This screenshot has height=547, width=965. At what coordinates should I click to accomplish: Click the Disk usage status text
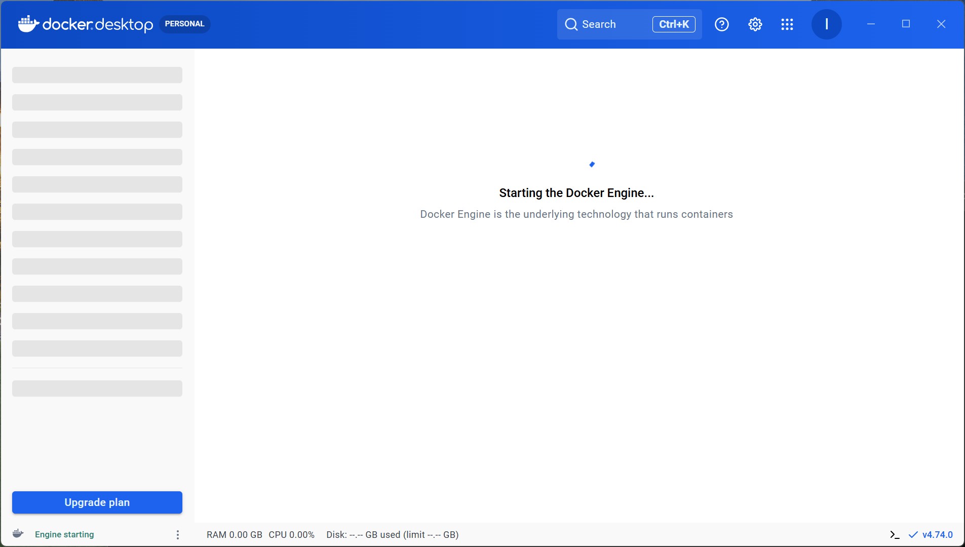pyautogui.click(x=393, y=535)
